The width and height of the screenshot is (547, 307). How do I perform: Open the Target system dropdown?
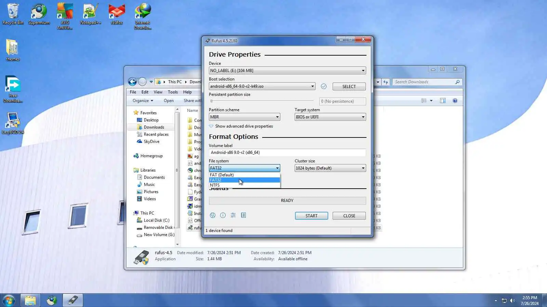330,117
